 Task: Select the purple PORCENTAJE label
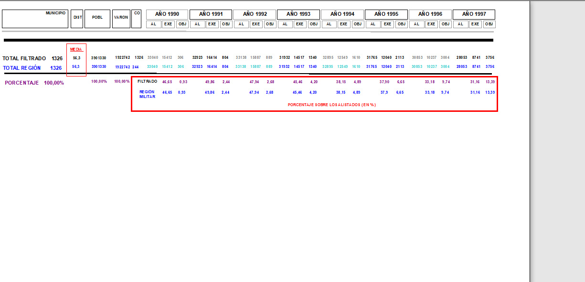click(22, 83)
